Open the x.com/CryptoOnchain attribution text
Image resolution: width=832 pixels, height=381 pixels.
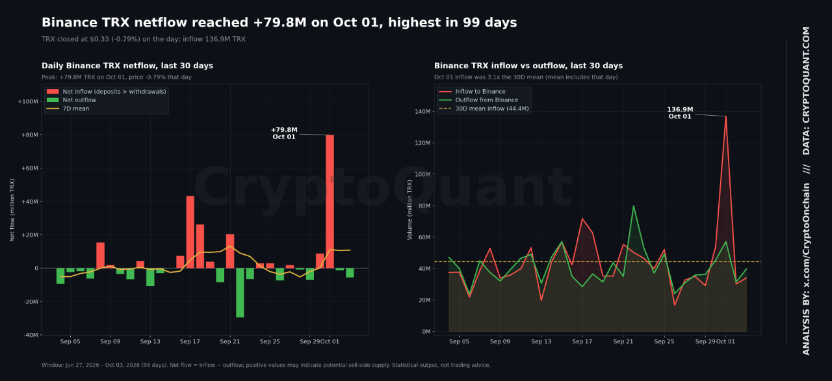pyautogui.click(x=807, y=269)
